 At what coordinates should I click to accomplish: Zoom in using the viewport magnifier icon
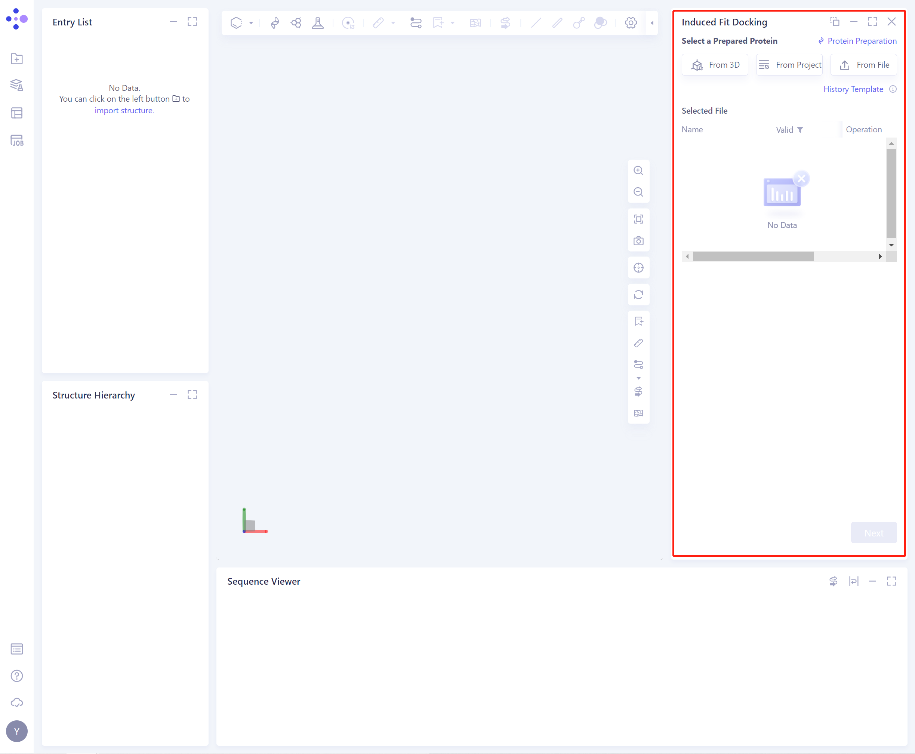tap(638, 170)
